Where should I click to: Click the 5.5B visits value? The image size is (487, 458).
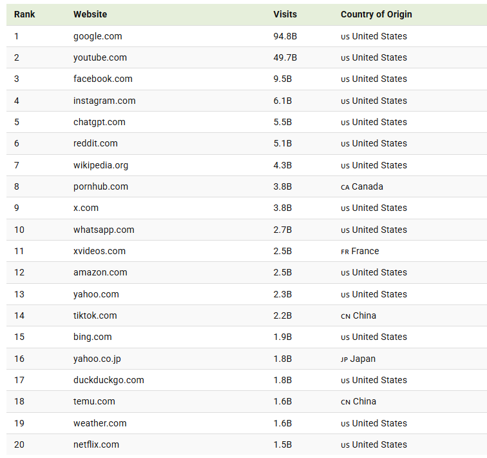pyautogui.click(x=283, y=122)
